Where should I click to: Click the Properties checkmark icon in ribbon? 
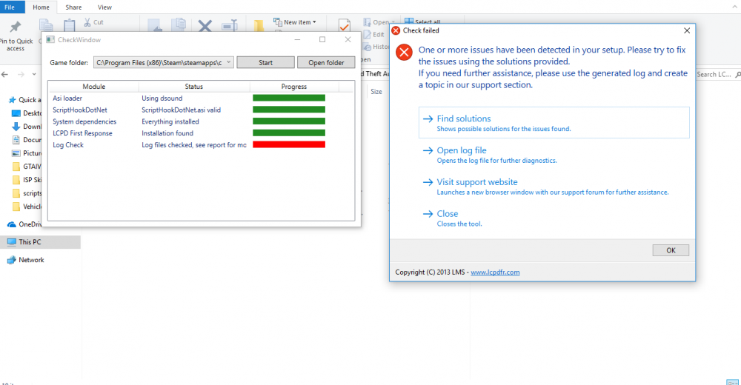tap(345, 25)
